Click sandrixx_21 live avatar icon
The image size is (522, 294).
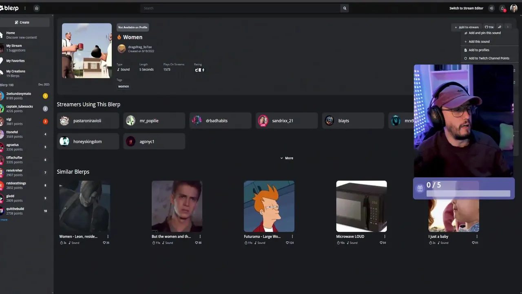tap(263, 121)
